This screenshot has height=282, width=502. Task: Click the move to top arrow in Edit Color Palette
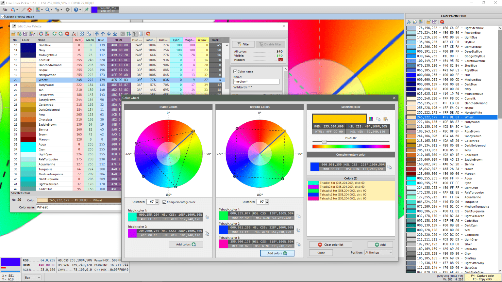tap(97, 34)
